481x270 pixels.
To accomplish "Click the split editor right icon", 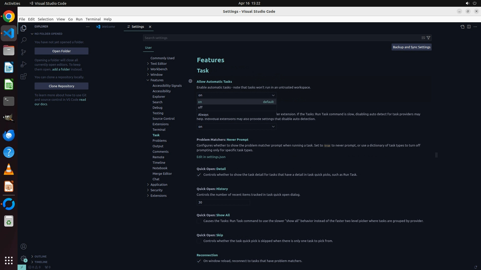I will pos(469,27).
